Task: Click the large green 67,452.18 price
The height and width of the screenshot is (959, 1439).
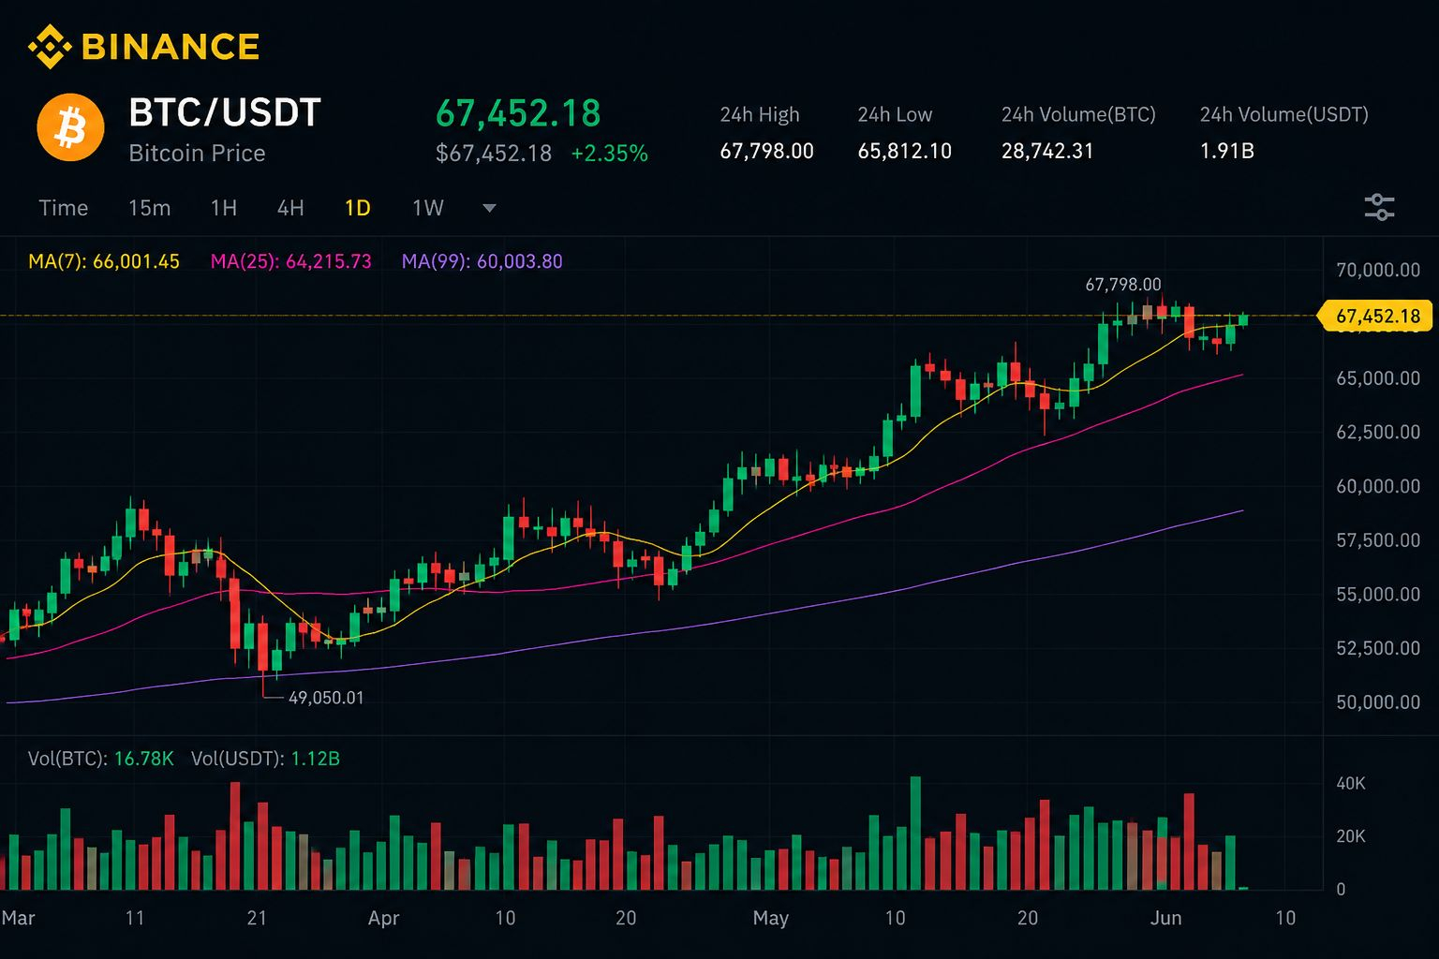Action: tap(518, 113)
